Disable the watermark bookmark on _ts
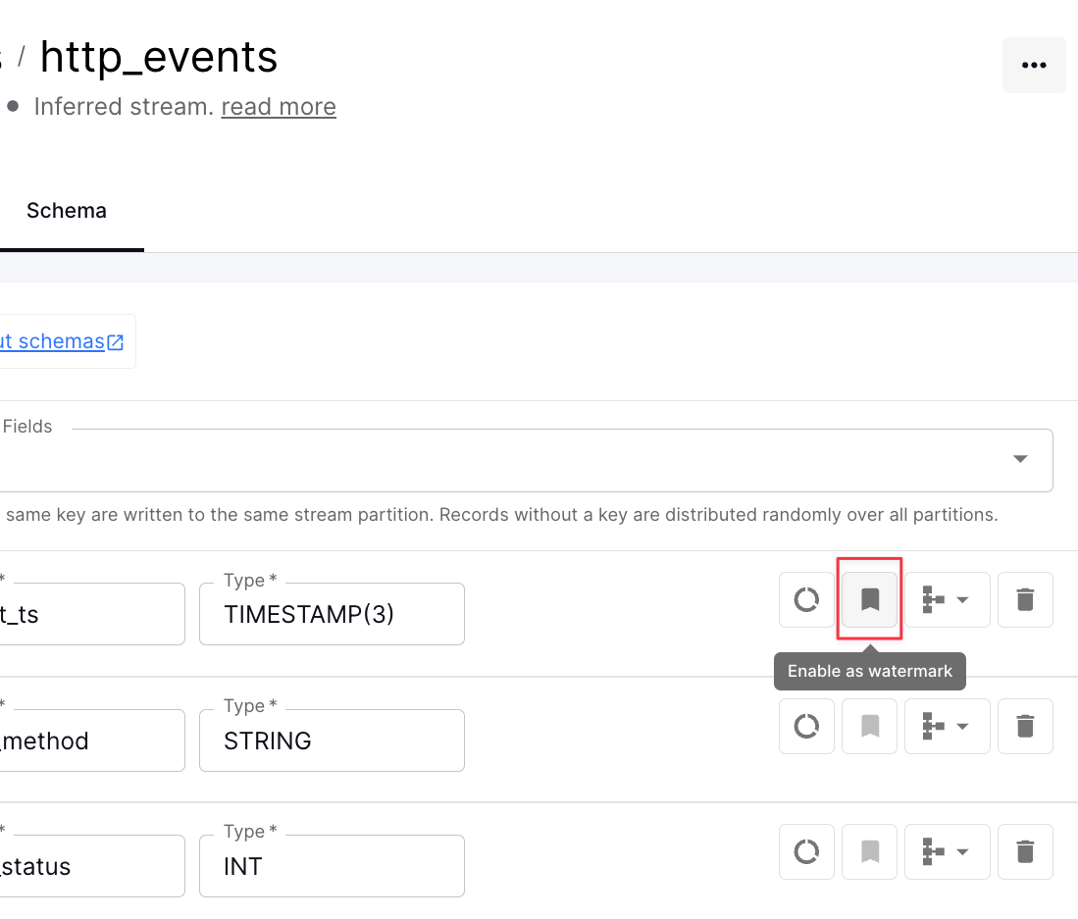Screen dimensions: 1078x919 (x=869, y=599)
